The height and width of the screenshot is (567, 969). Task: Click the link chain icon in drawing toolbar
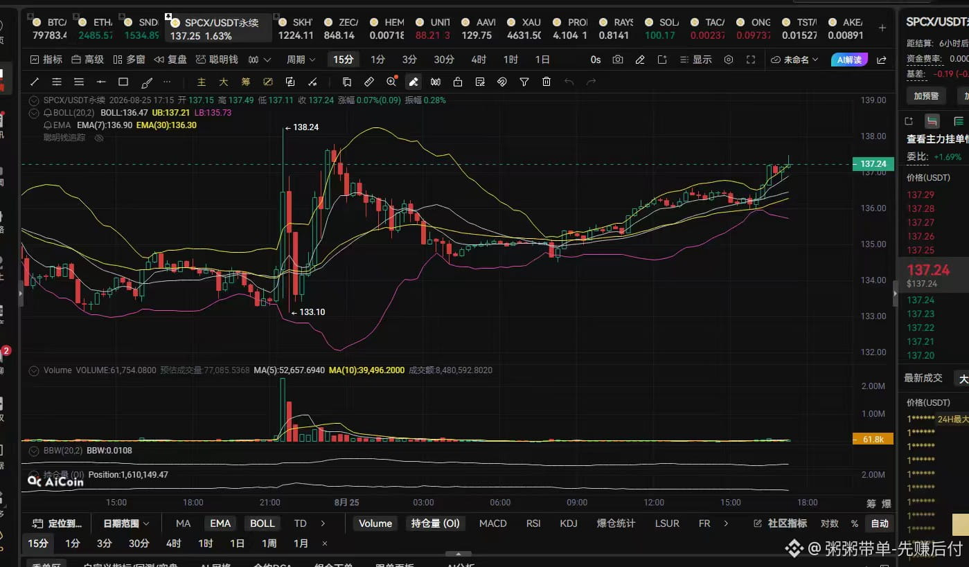click(x=502, y=82)
